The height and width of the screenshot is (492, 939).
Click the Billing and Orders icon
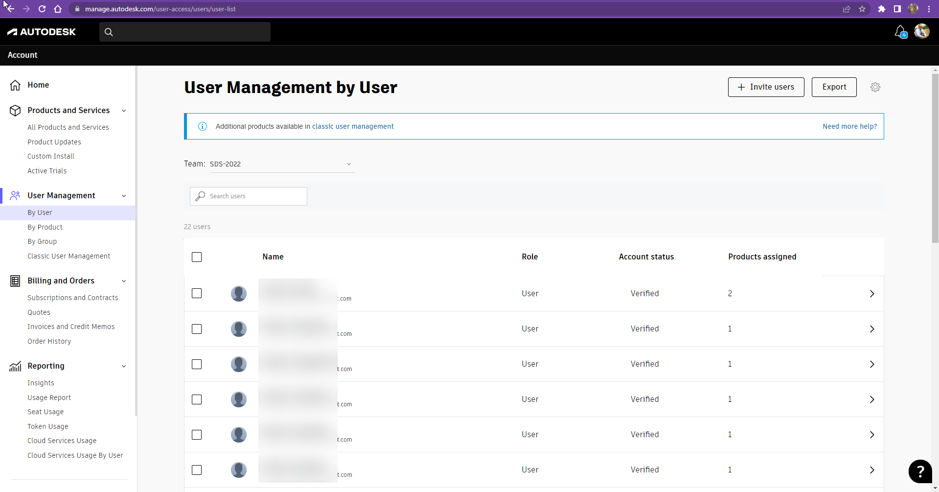pos(15,281)
